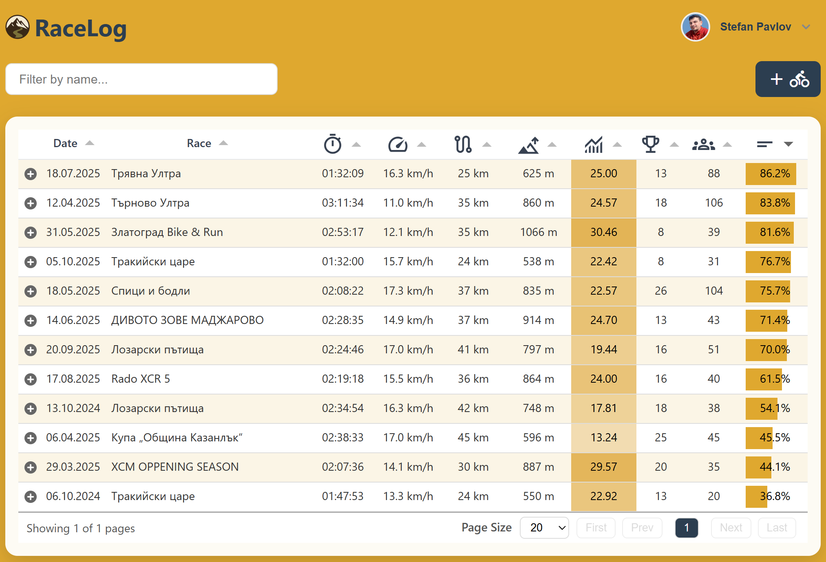Click the trophy position column icon

click(x=650, y=144)
